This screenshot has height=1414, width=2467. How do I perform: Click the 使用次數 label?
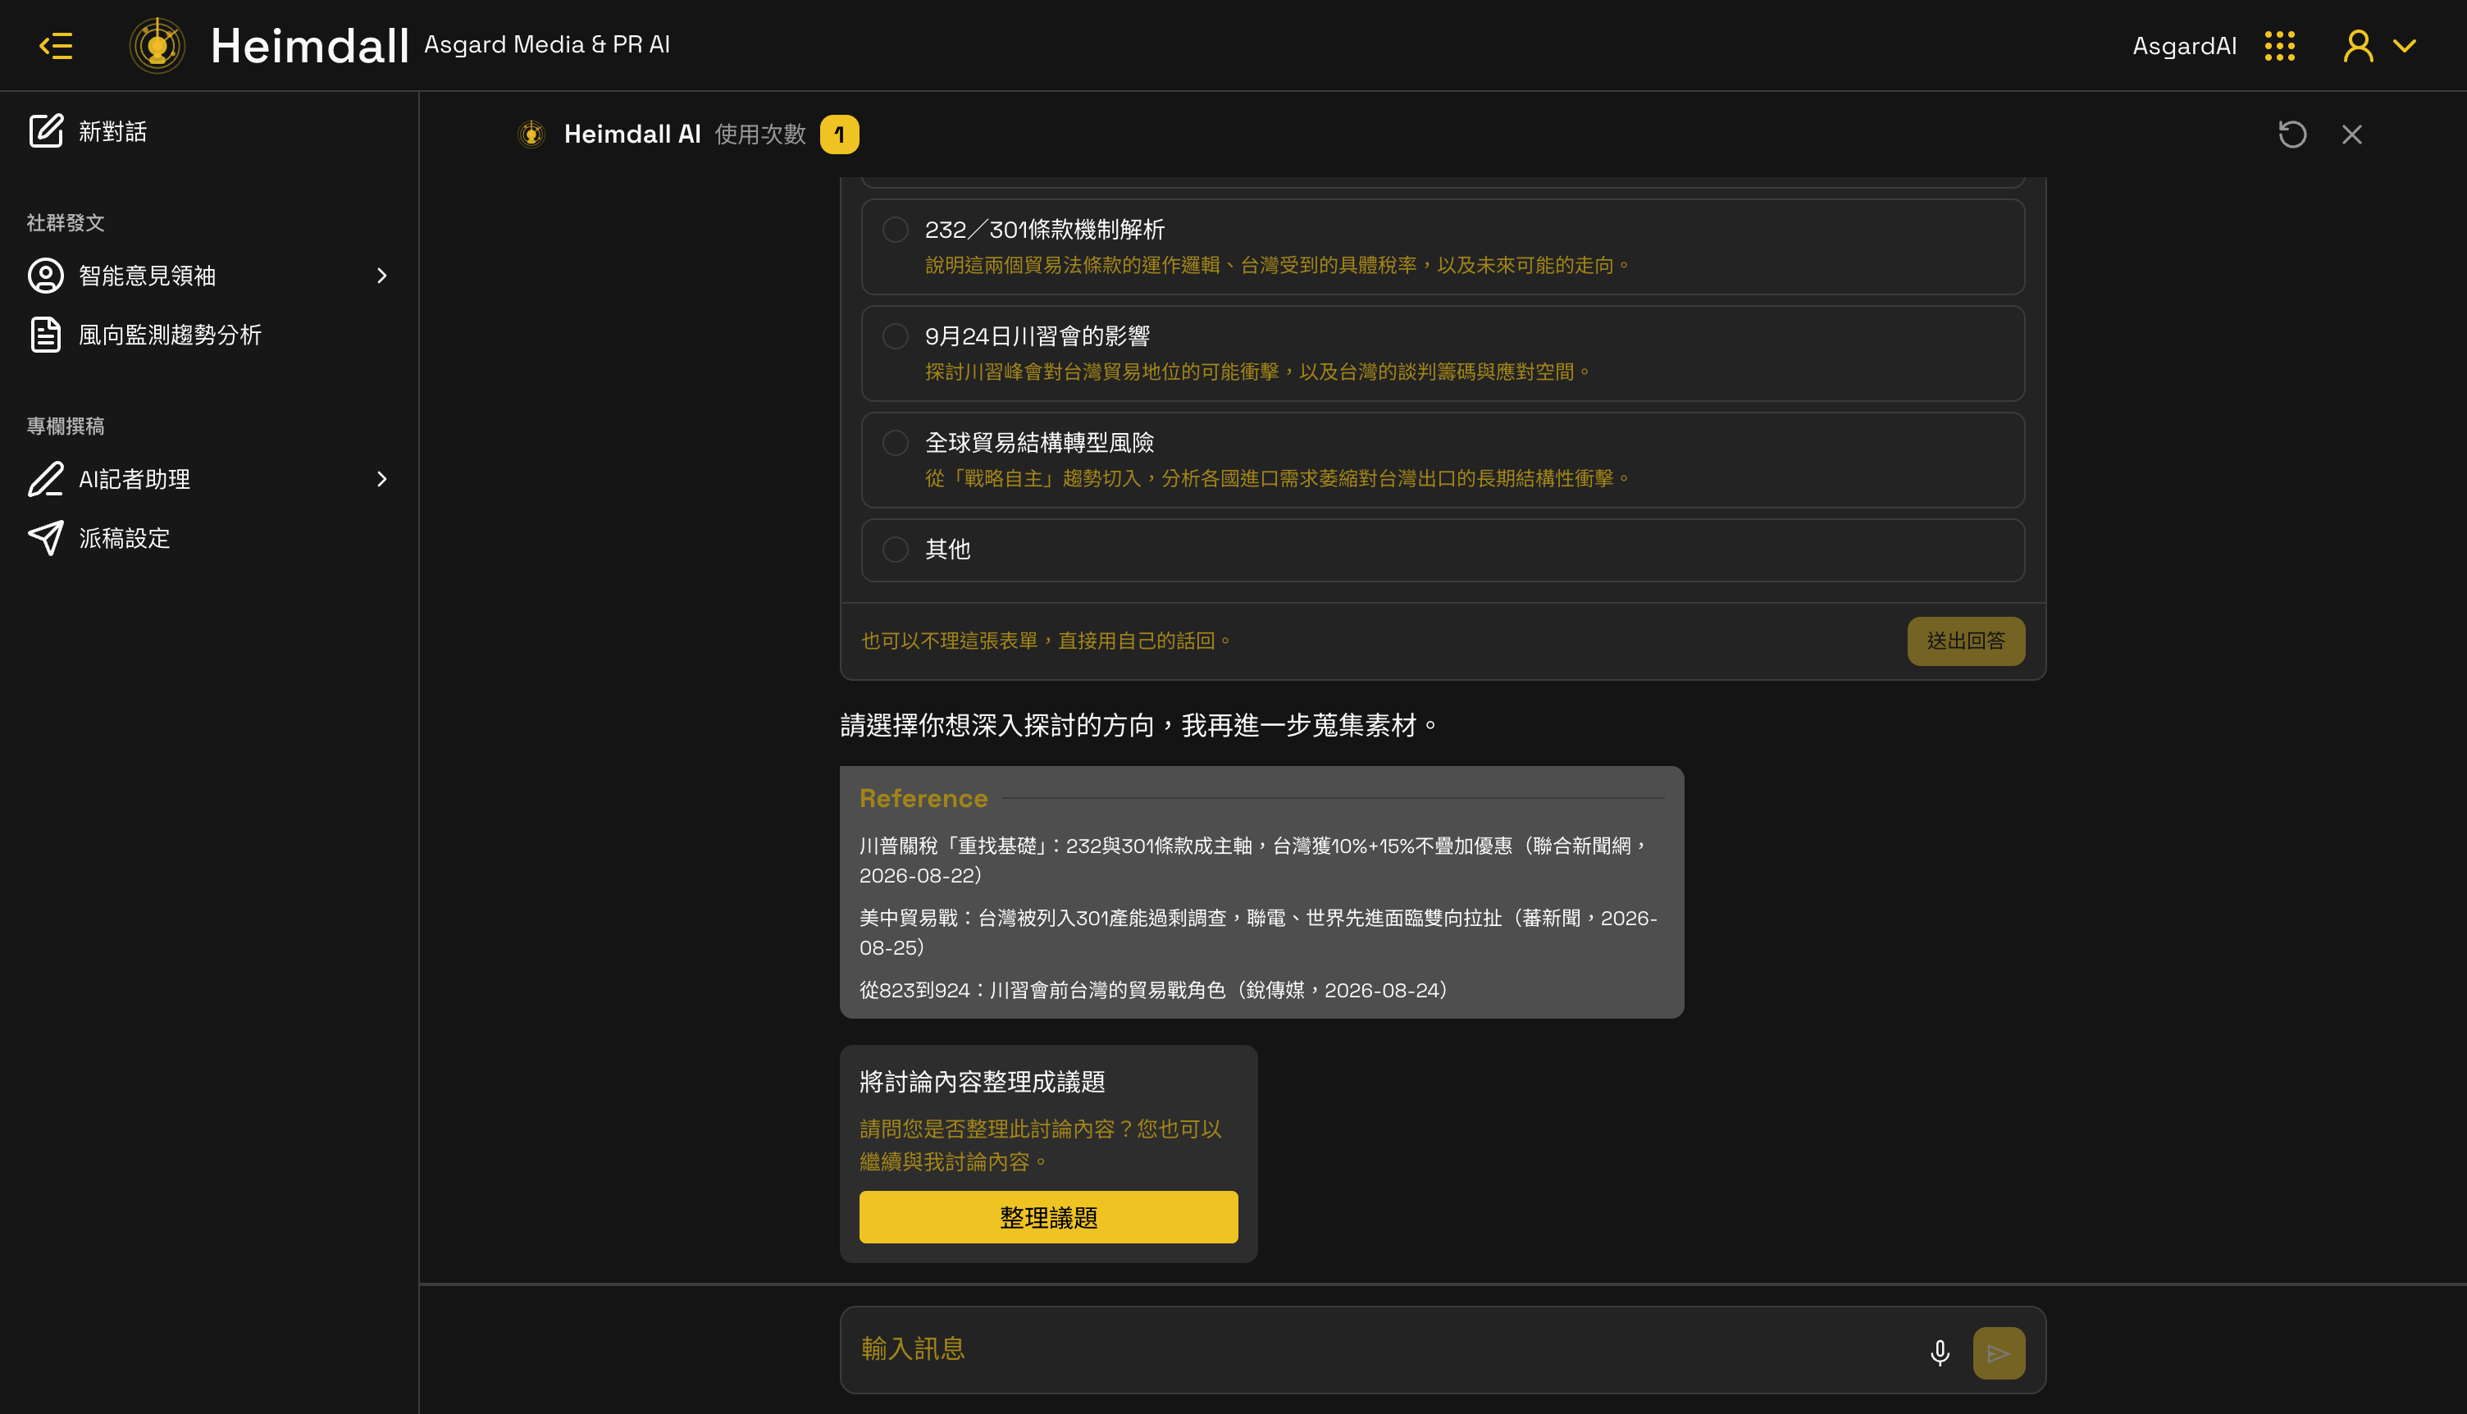(x=760, y=134)
